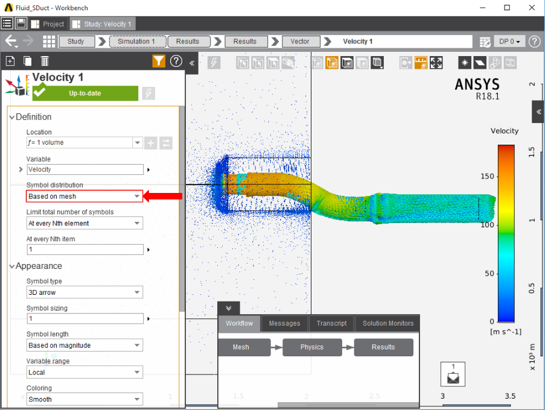Screen dimensions: 545x410
Task: Add location with the plus button
Action: (x=151, y=143)
